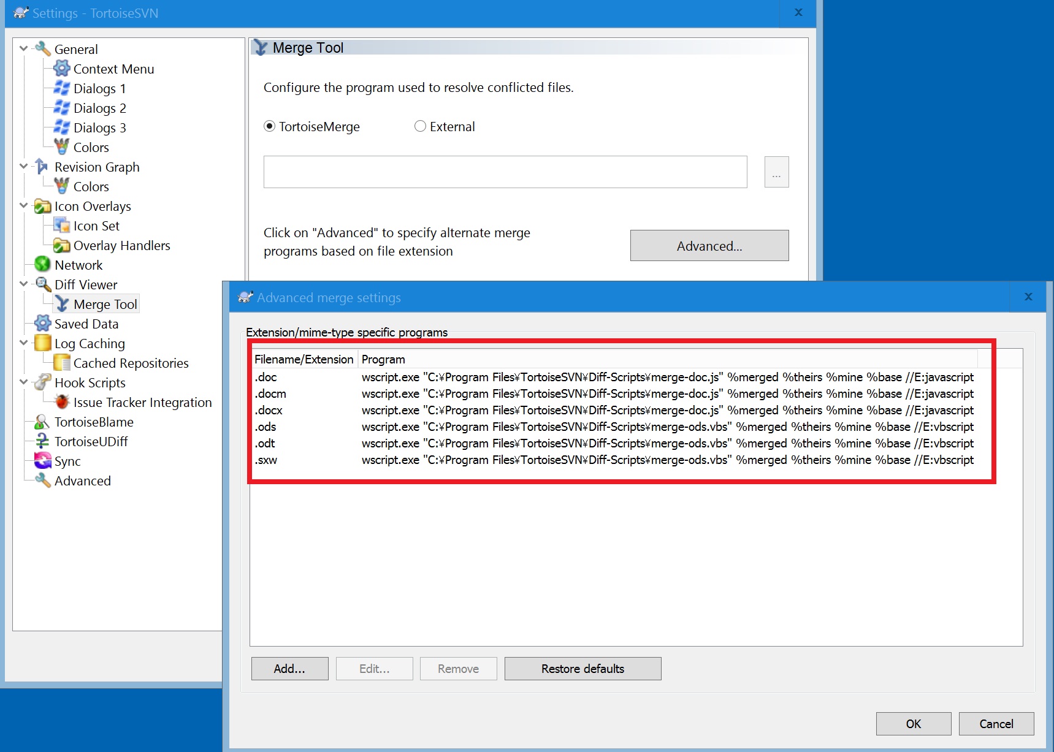1054x752 pixels.
Task: Click the Merge Tool icon in tree
Action: 62,304
